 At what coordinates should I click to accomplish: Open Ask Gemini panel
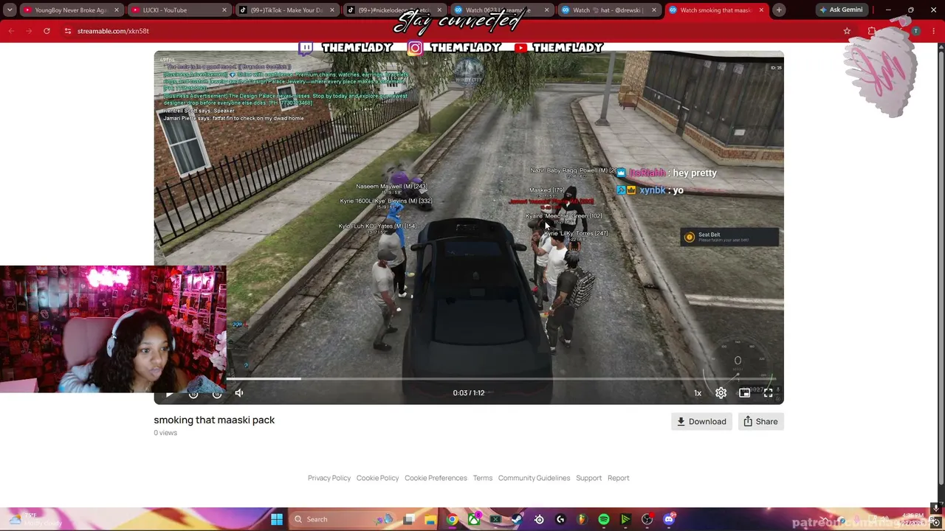pos(841,10)
